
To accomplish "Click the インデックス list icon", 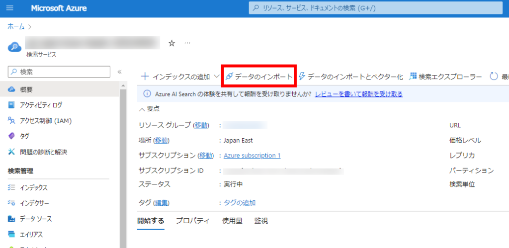I will pyautogui.click(x=12, y=187).
